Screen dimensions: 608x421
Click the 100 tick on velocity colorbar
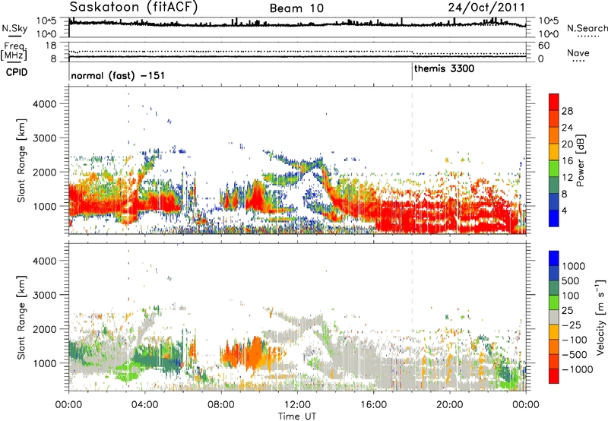[570, 296]
